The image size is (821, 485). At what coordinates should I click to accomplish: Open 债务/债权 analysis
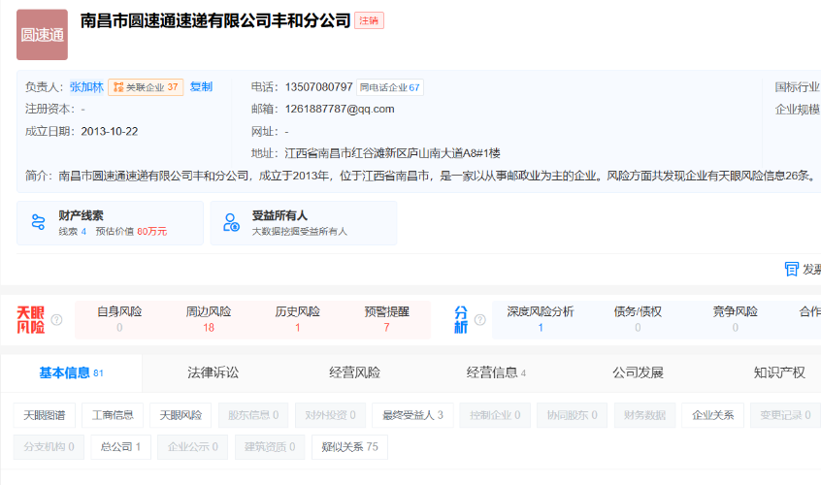pyautogui.click(x=638, y=320)
